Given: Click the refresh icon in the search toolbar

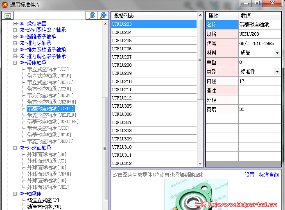Looking at the screenshot, I should coord(8,16).
